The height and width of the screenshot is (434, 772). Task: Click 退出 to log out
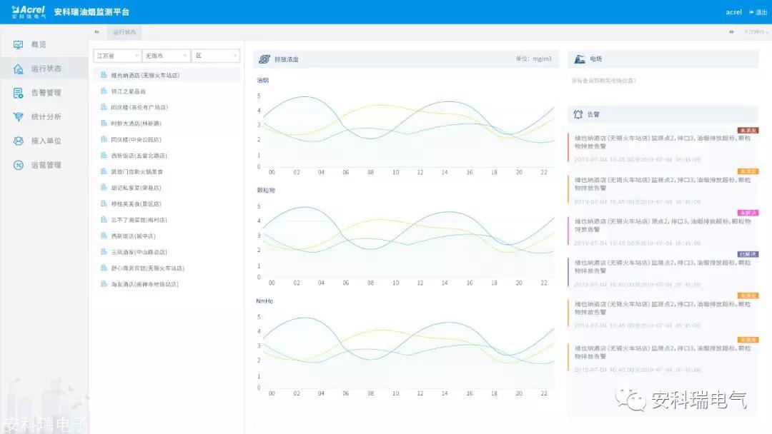point(757,12)
